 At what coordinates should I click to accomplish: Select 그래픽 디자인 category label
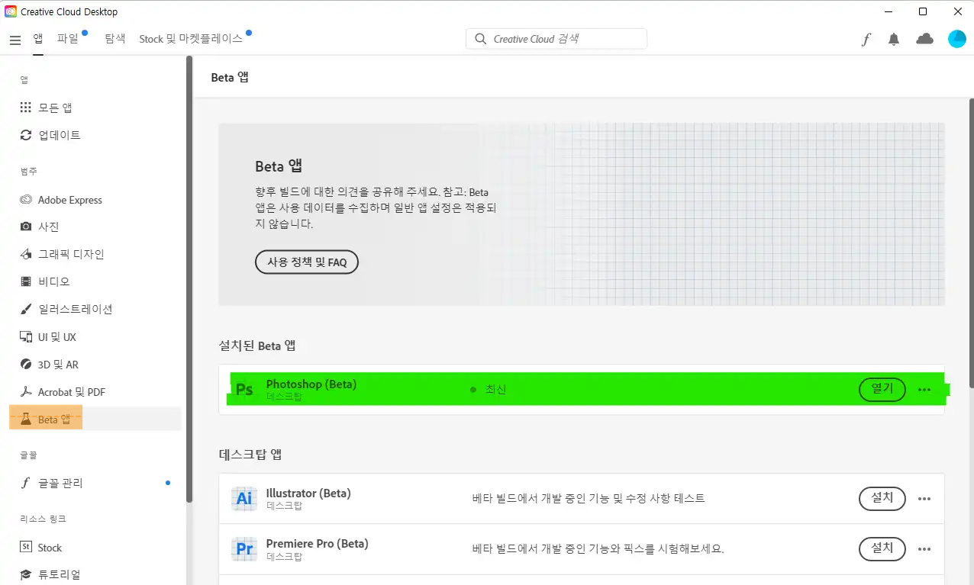coord(71,254)
